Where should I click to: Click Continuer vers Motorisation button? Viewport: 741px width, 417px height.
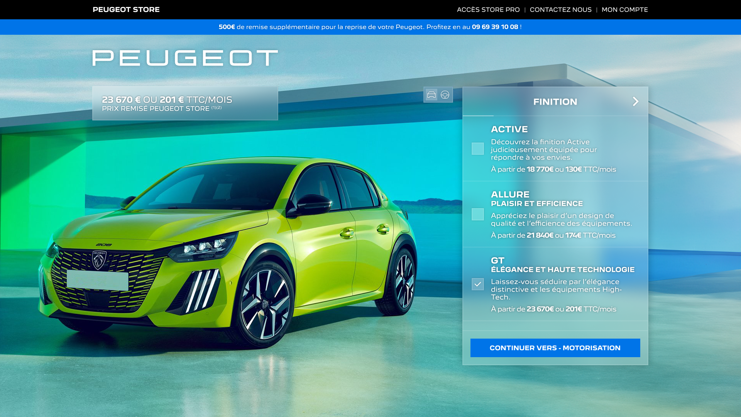pos(555,348)
